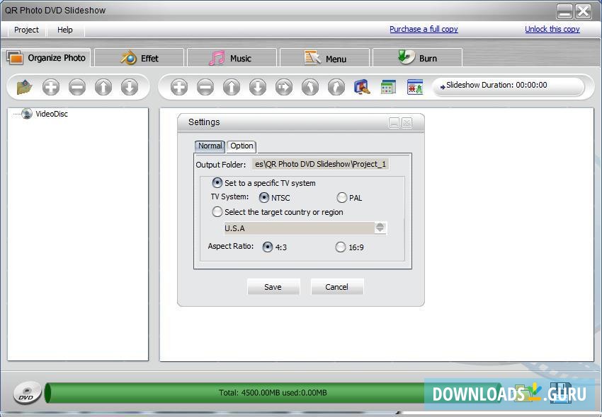This screenshot has width=602, height=417.
Task: Click the open folder icon in album toolbar
Action: pyautogui.click(x=25, y=87)
